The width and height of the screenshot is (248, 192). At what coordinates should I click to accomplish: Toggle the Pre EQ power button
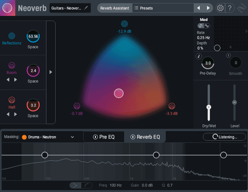click(x=95, y=137)
